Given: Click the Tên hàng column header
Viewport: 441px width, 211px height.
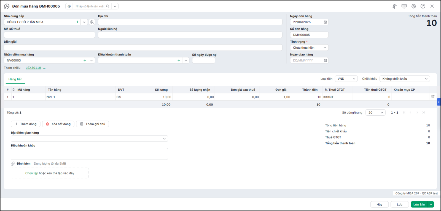Looking at the screenshot, I should tap(55, 90).
